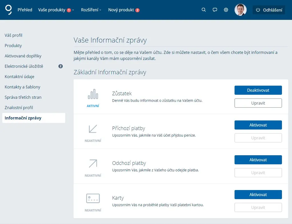This screenshot has width=292, height=224.
Task: Click the Zůstatek bar chart icon
Action: tap(93, 94)
